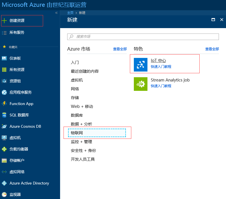Open 快速入门教程 link under IoT 中心
Screen dimensions: 226x199
pos(161,67)
